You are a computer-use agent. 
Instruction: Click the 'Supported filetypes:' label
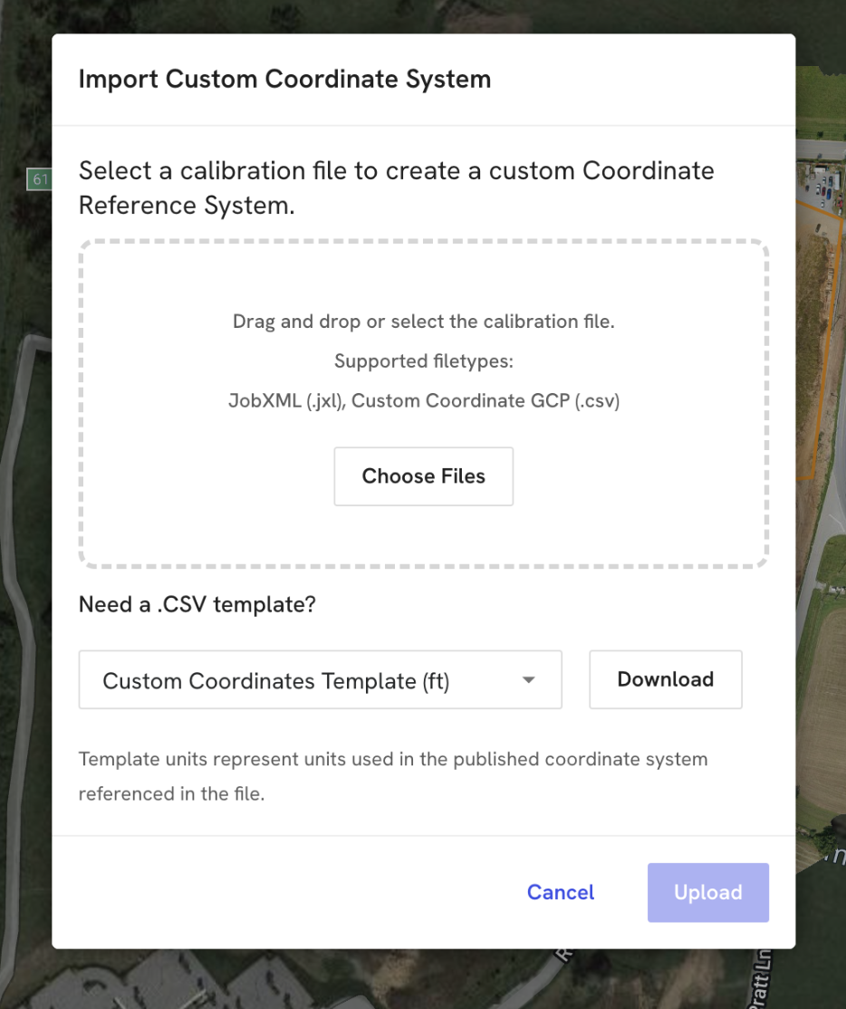tap(423, 361)
